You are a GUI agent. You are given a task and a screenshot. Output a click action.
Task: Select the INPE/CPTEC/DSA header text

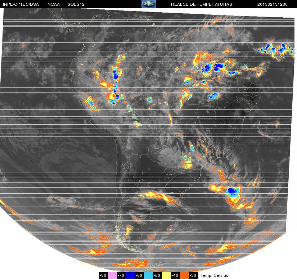(x=21, y=4)
